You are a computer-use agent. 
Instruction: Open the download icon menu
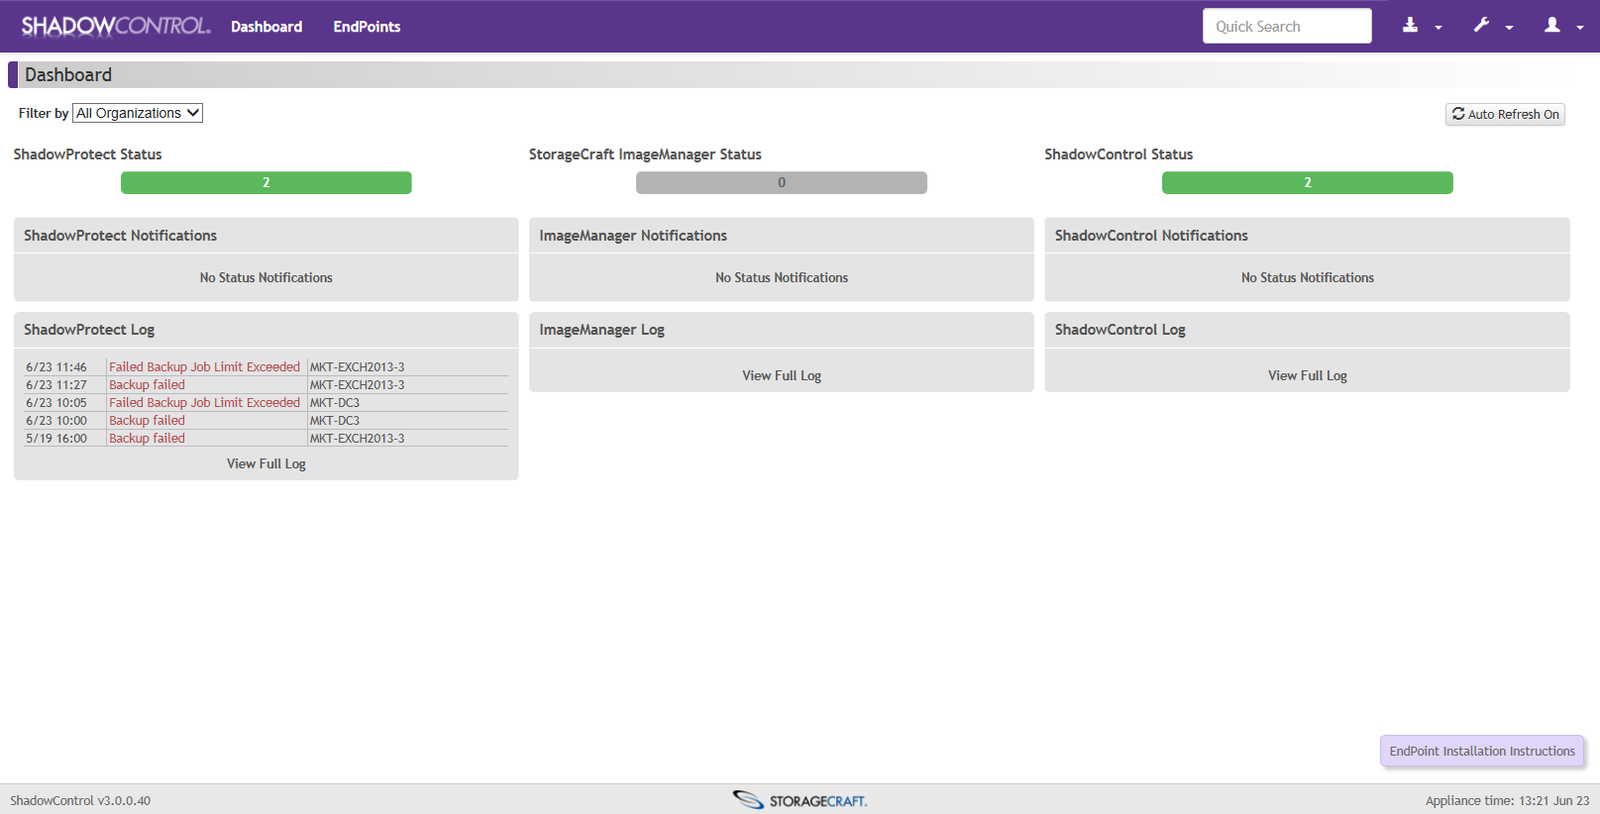click(1411, 26)
